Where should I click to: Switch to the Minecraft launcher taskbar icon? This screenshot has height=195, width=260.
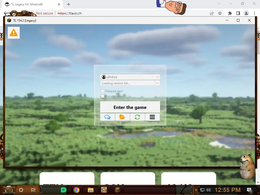[x=117, y=190]
